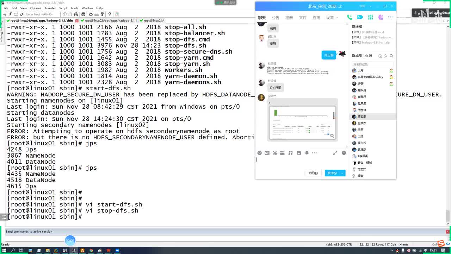The height and width of the screenshot is (254, 451).
Task: Start a group voice call
Action: (350, 17)
